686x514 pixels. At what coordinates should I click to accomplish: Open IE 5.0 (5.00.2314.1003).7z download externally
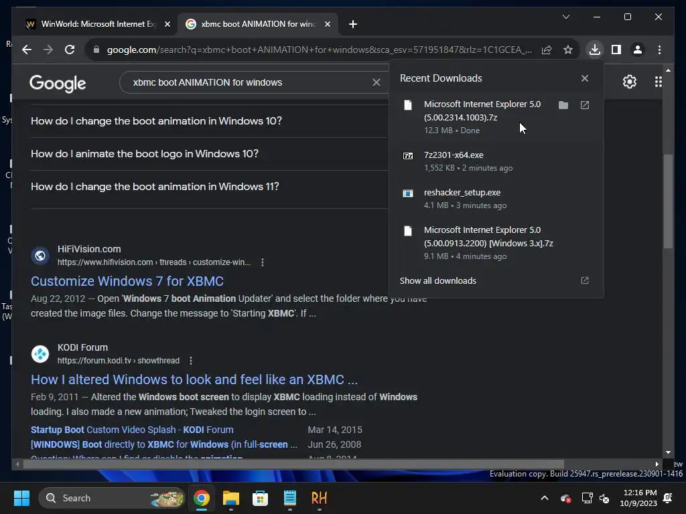point(584,105)
